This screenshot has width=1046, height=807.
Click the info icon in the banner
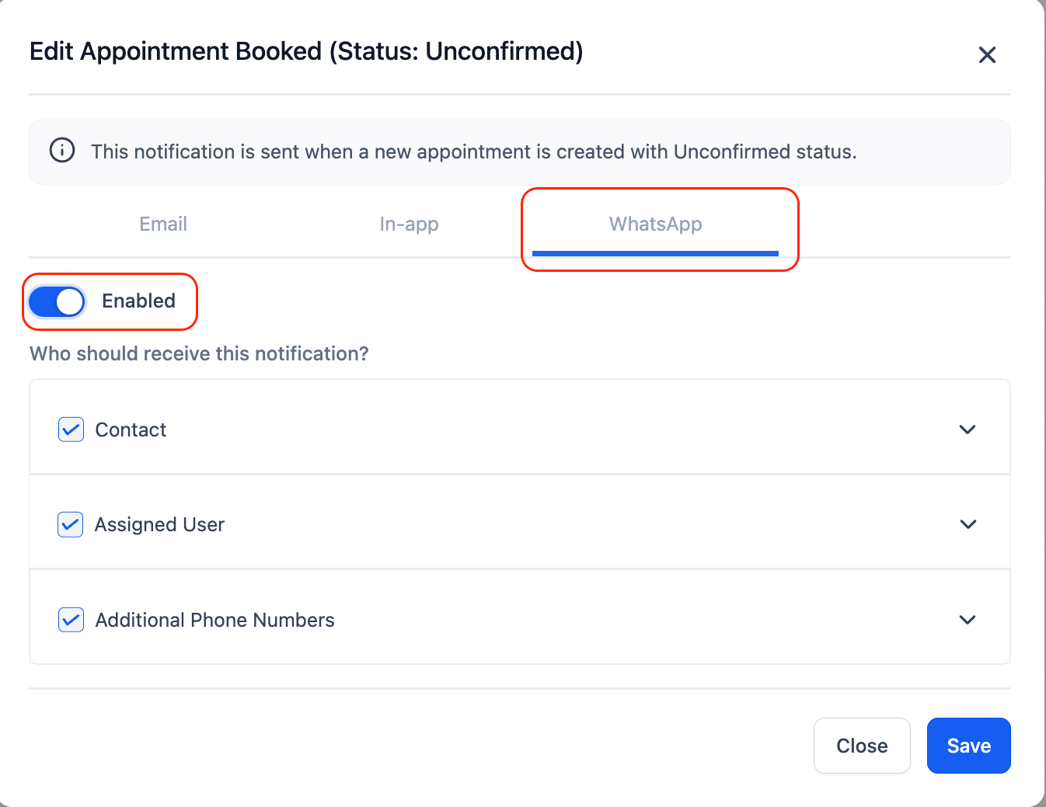click(x=61, y=150)
